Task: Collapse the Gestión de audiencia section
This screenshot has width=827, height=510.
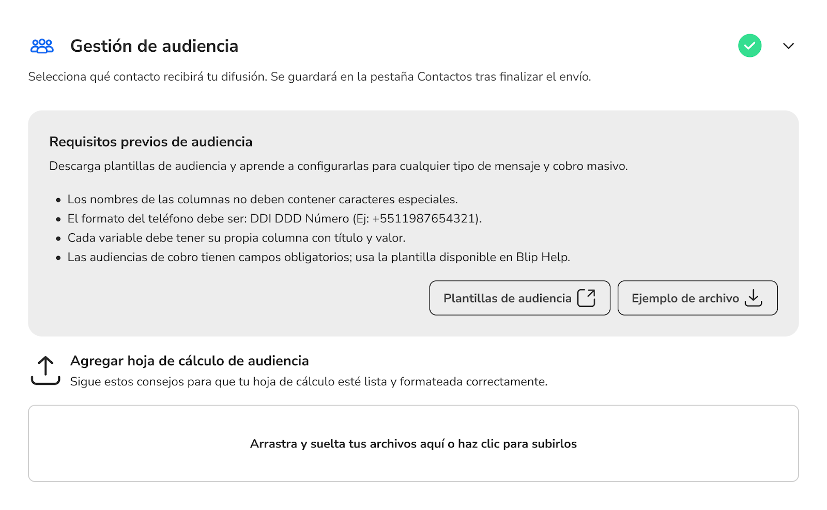Action: click(788, 46)
